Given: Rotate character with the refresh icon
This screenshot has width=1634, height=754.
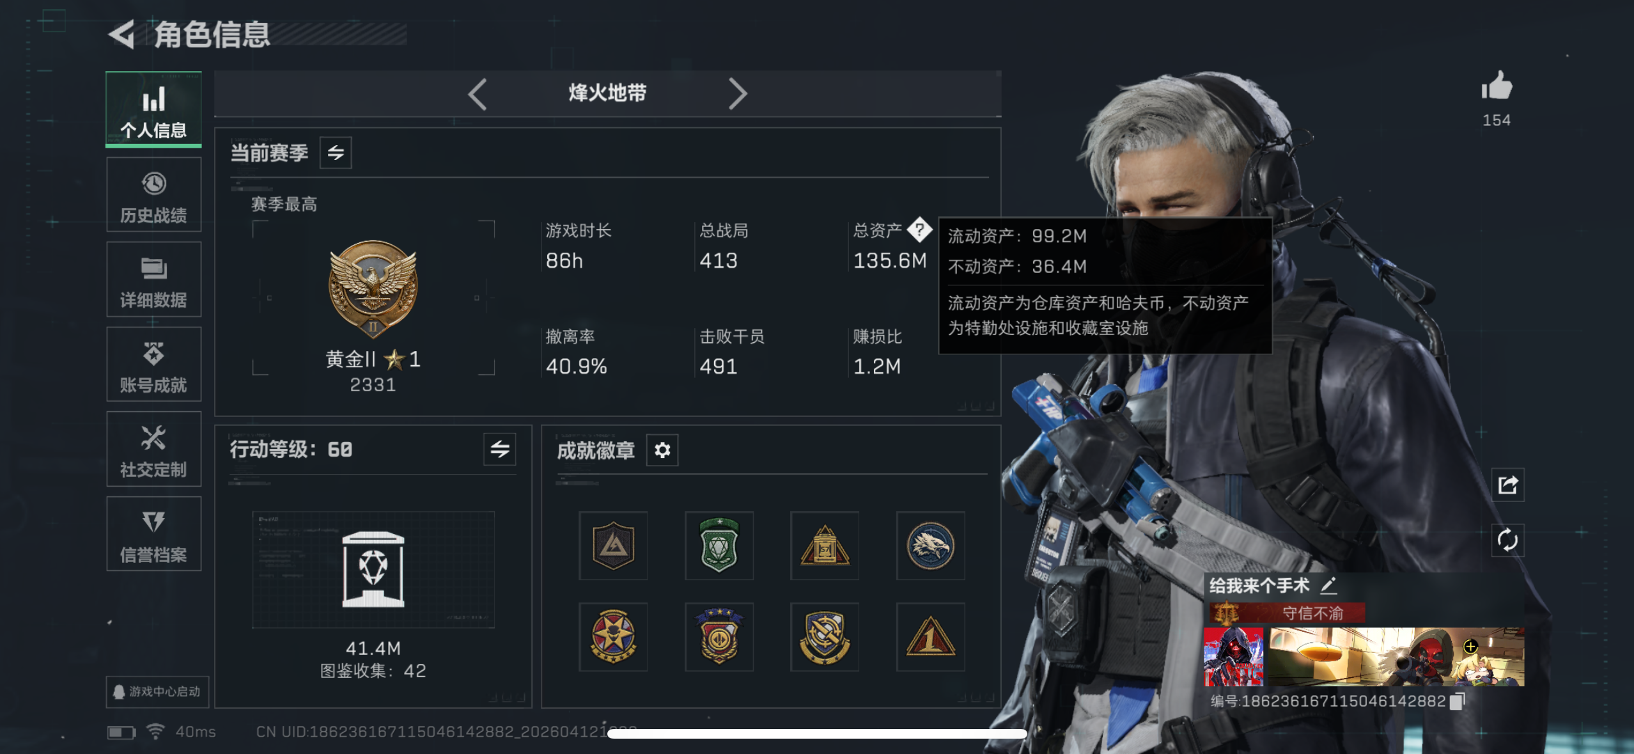Looking at the screenshot, I should point(1507,540).
